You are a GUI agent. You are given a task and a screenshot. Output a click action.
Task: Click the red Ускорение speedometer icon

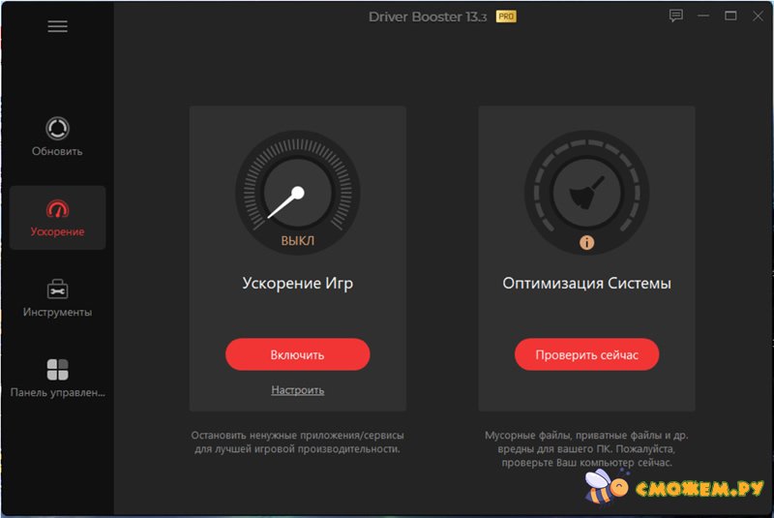pos(57,209)
